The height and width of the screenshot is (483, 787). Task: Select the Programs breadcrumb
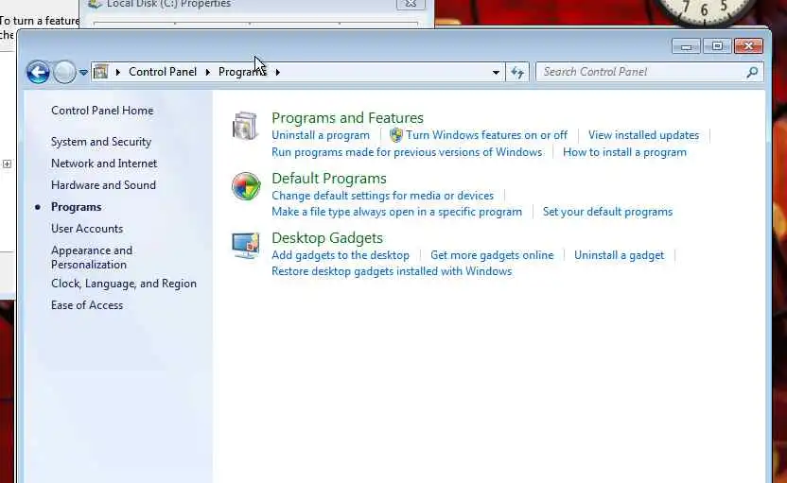[242, 72]
